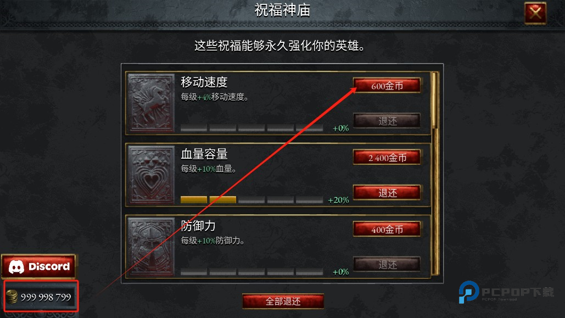Click the 祝福神庙 title text

(x=282, y=10)
